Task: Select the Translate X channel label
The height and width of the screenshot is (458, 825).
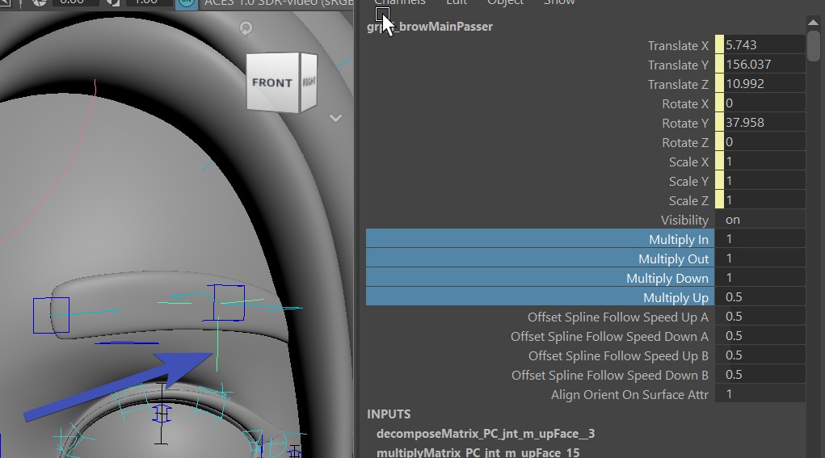Action: point(678,46)
